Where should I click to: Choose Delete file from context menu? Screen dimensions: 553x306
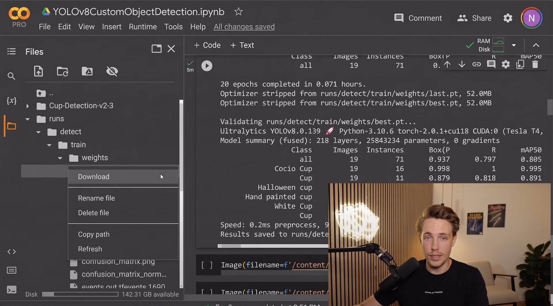pos(123,213)
